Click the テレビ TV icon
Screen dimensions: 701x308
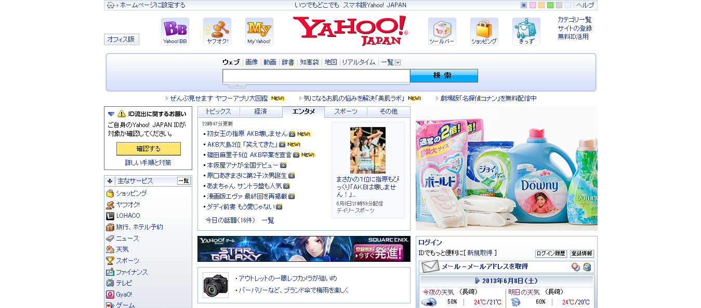pos(110,283)
